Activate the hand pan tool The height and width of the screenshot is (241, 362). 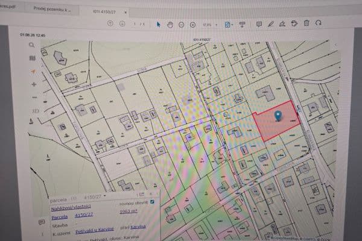(x=170, y=25)
